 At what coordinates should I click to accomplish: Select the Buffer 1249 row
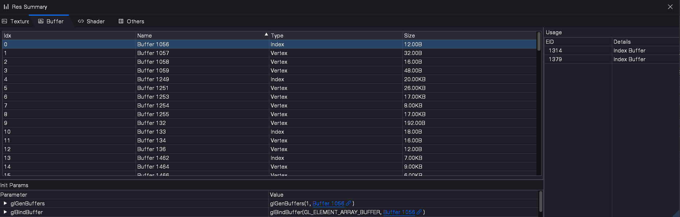pyautogui.click(x=269, y=79)
